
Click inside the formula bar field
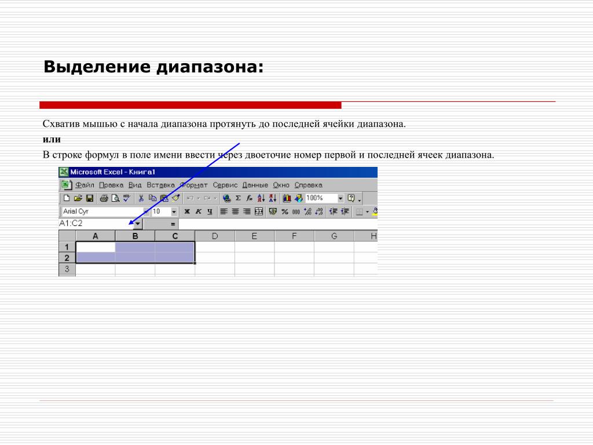pyautogui.click(x=278, y=224)
